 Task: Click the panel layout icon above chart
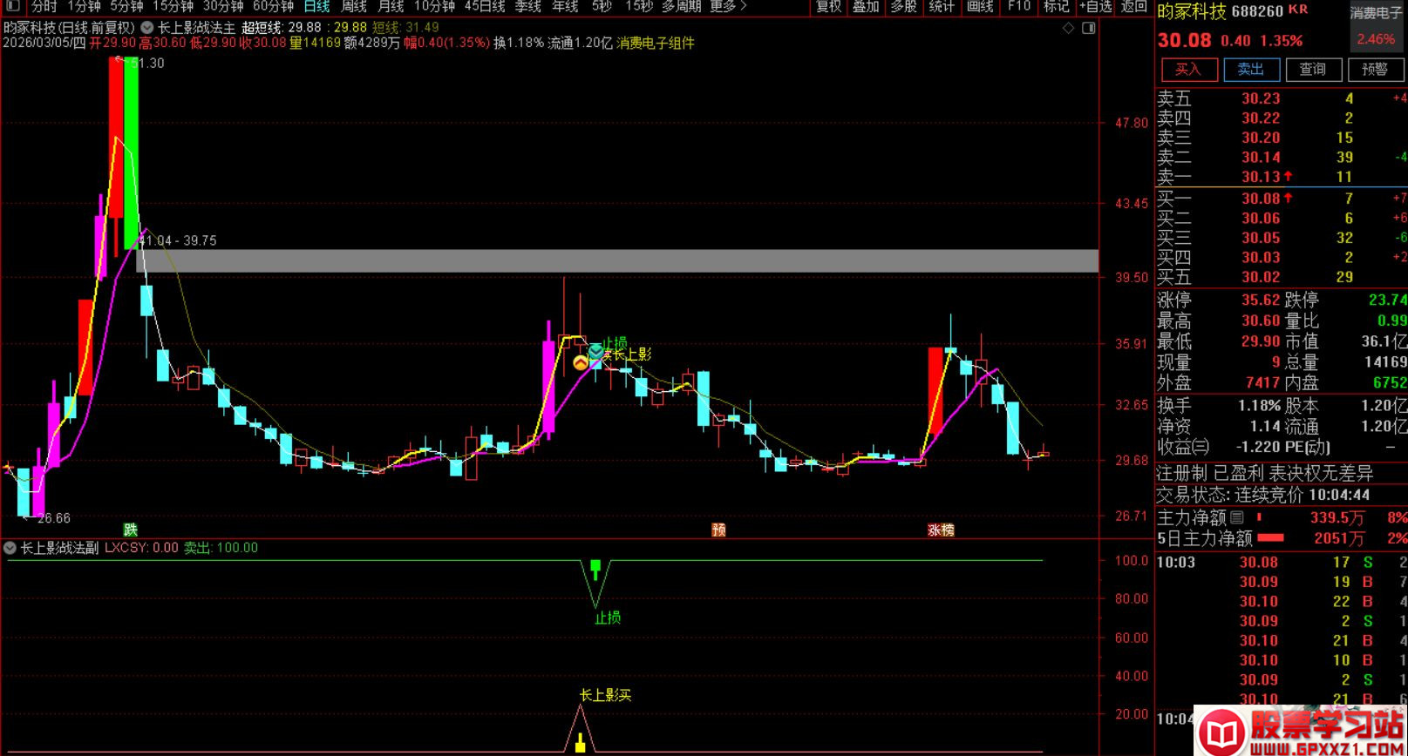pyautogui.click(x=1088, y=29)
